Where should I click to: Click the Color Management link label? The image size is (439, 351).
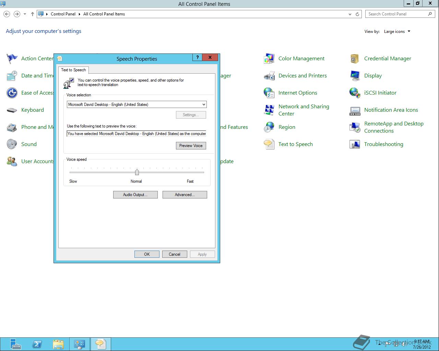tap(301, 59)
